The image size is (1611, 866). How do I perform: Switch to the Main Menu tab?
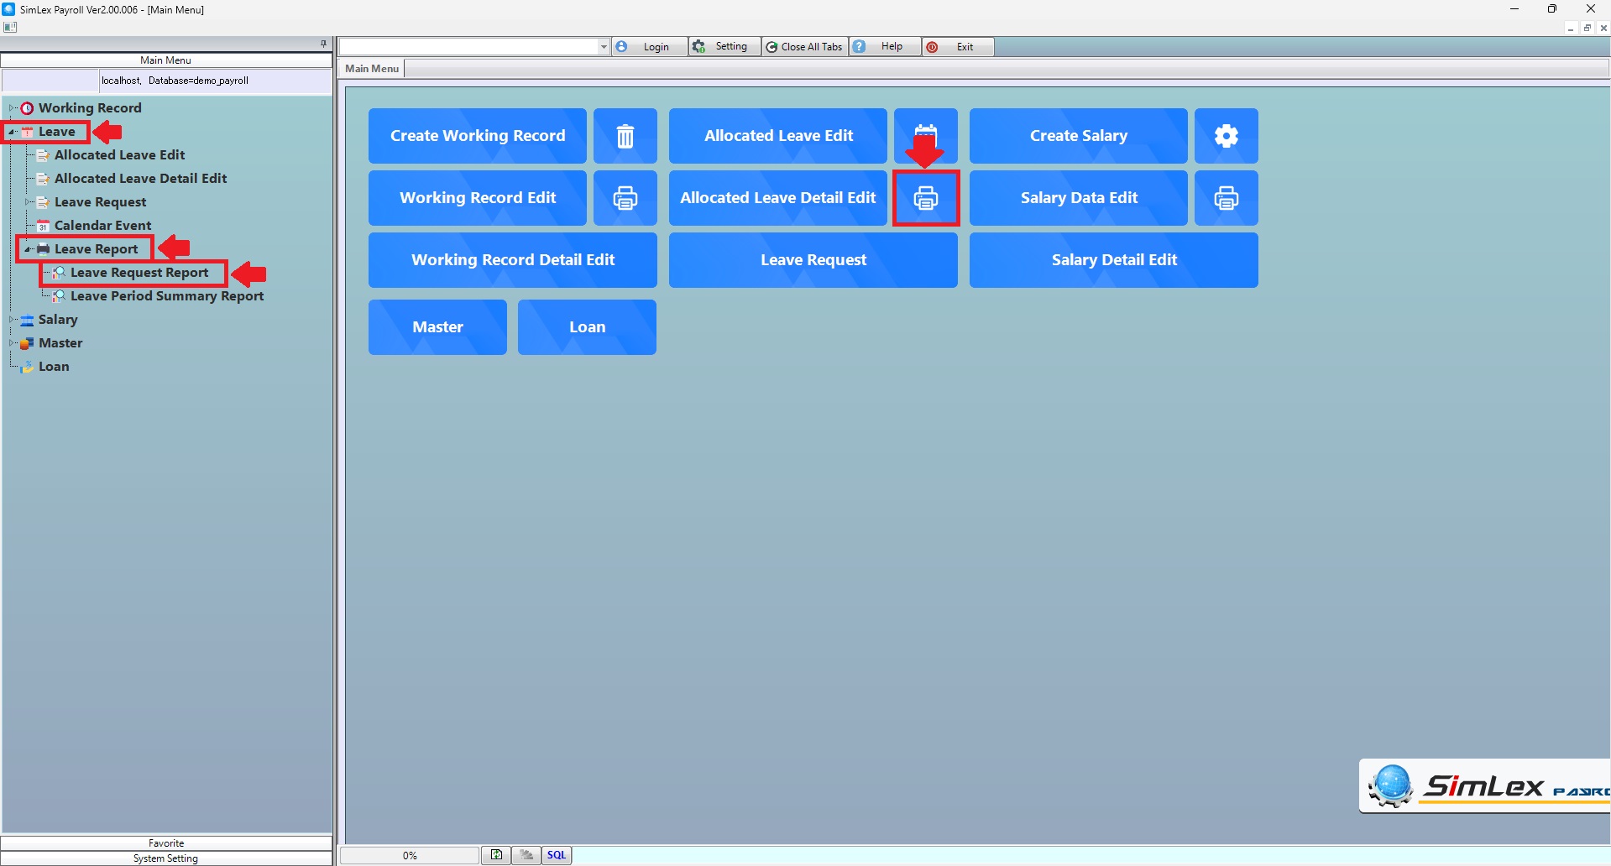(x=372, y=69)
